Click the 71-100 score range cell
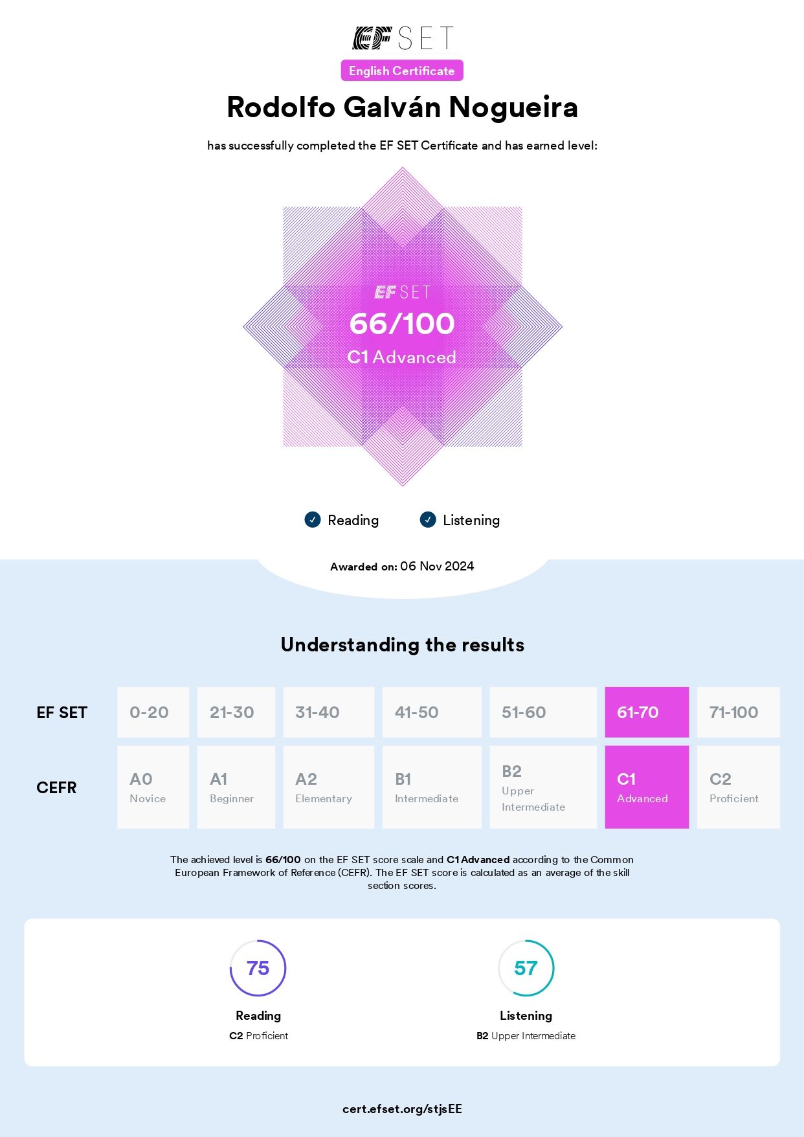The image size is (804, 1137). click(x=738, y=712)
